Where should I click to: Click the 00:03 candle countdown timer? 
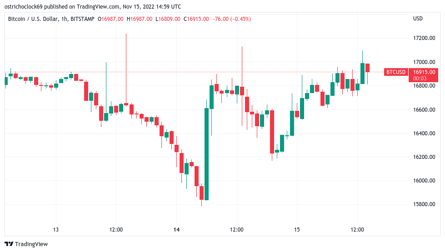[418, 78]
